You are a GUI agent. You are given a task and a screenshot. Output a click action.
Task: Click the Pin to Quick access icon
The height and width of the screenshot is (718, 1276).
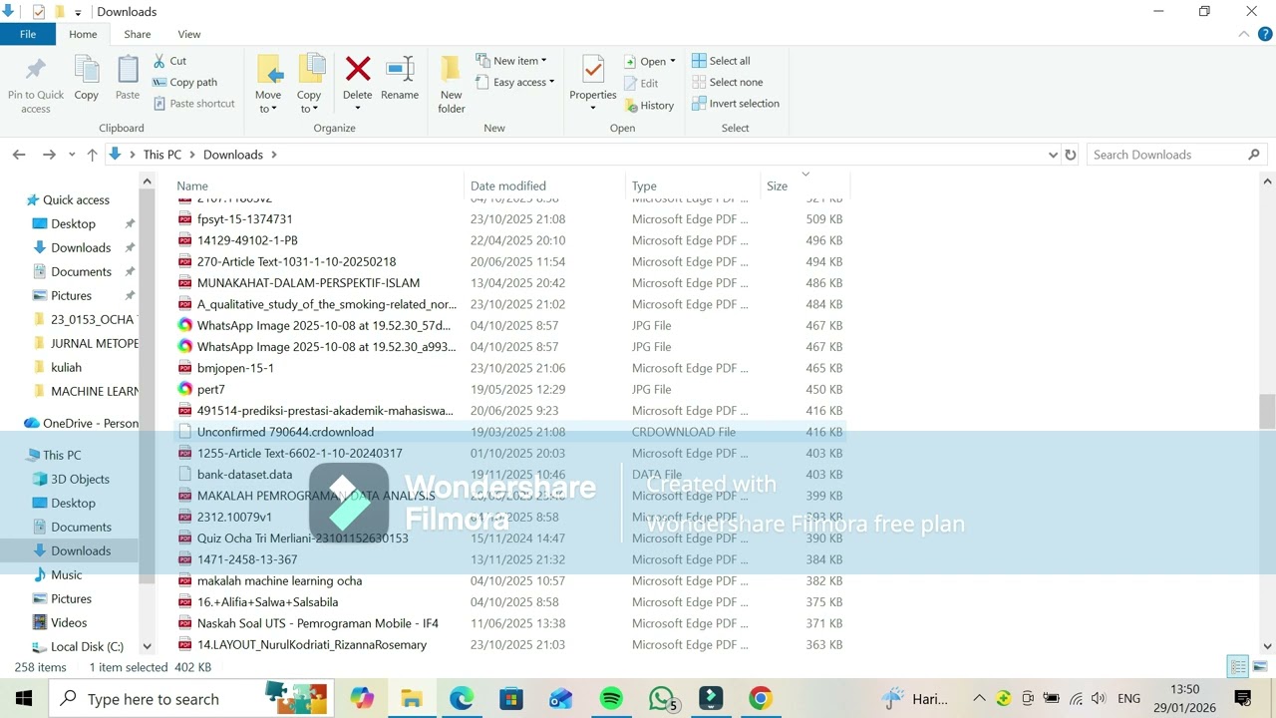[36, 70]
